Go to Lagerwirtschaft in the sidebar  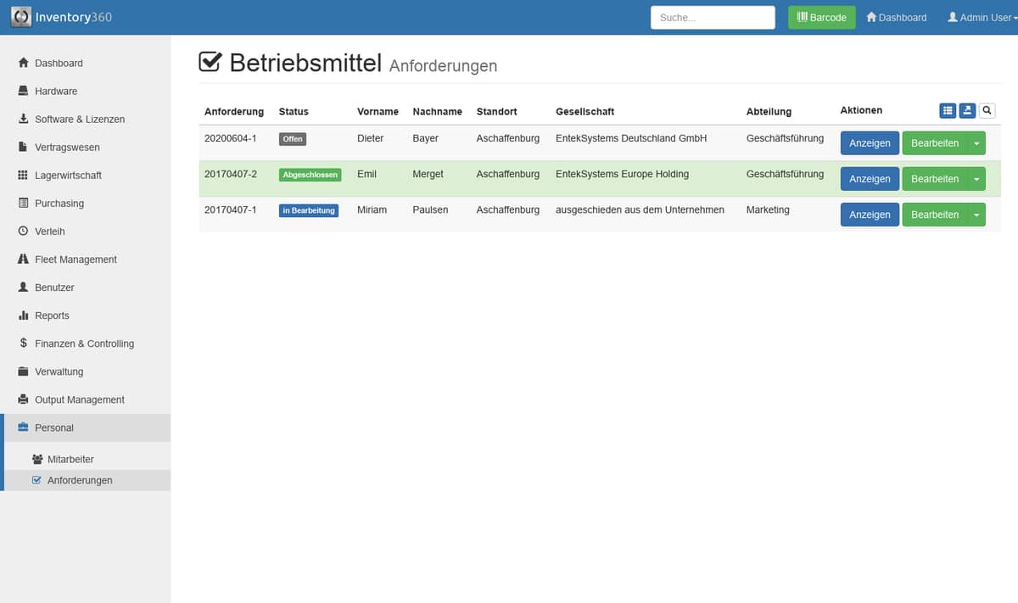(68, 175)
